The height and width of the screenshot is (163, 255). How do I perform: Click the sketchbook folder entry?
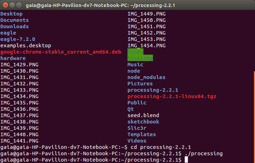(x=143, y=122)
